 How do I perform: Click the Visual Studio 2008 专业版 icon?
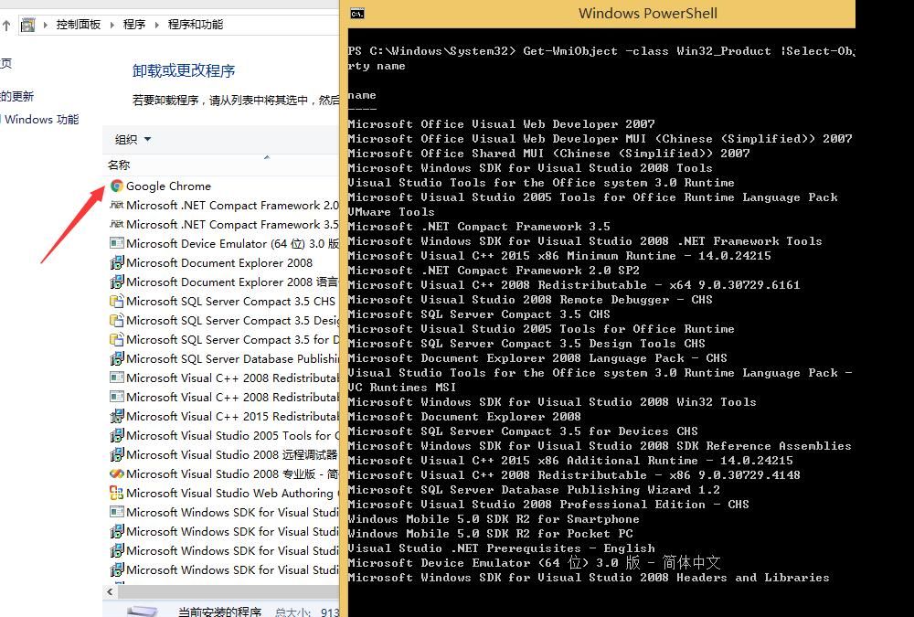tap(117, 474)
